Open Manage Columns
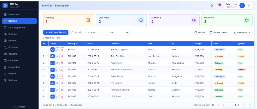 click(x=219, y=32)
